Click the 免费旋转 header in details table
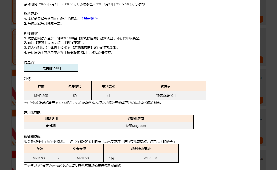This screenshot has width=278, height=170. pyautogui.click(x=75, y=87)
